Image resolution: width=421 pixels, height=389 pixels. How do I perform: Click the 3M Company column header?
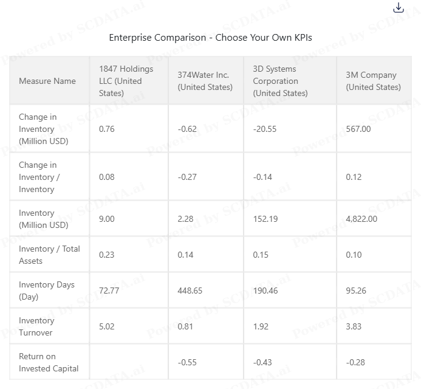373,81
